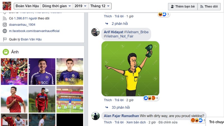The image size is (224, 126).
Task: Click the RSS followers icon
Action: [5, 18]
